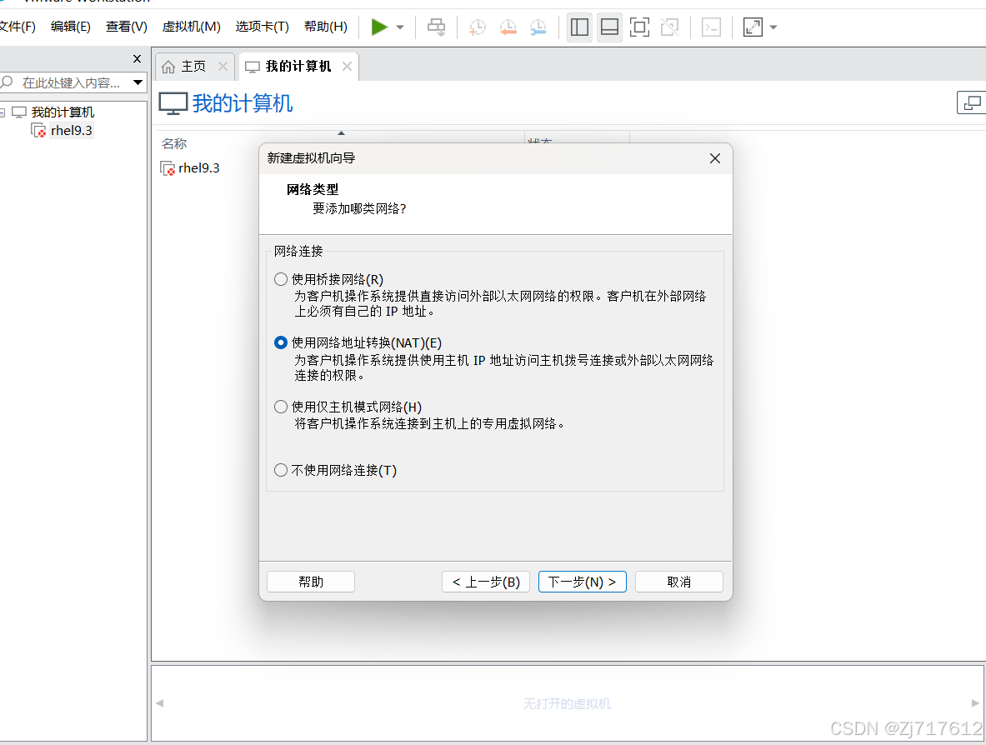Screen dimensions: 986x745
Task: Open the 文件(F) menu
Action: (x=17, y=27)
